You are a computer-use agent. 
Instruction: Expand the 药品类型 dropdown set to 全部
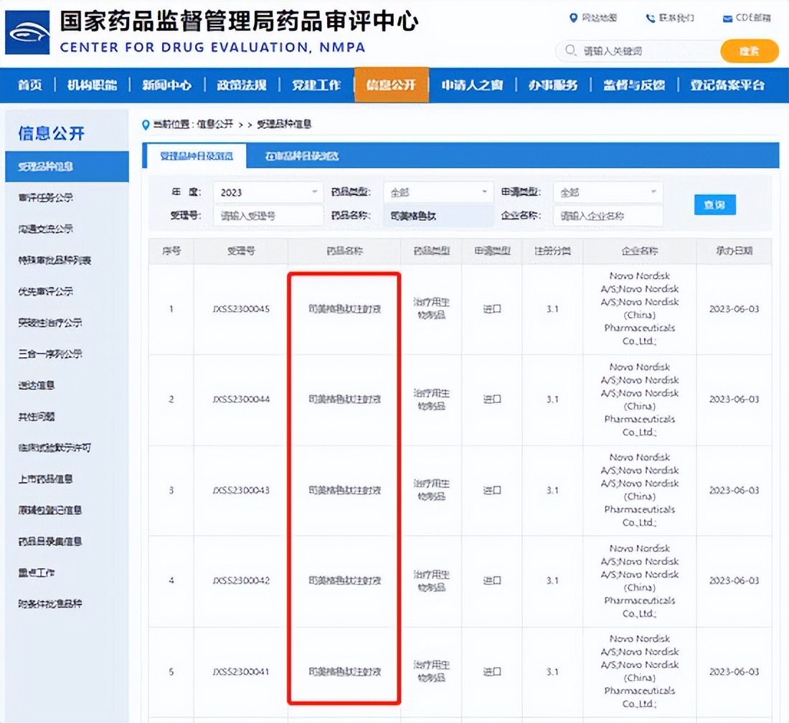[438, 192]
